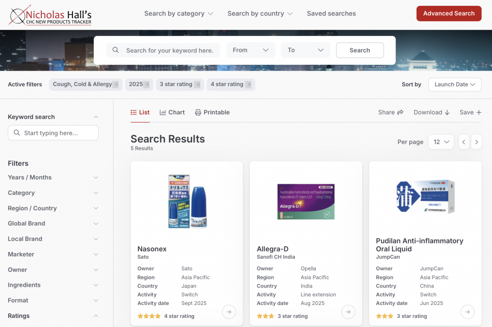Click the Nicholas Hall's logo
Viewport: 492px width, 327px height.
pyautogui.click(x=50, y=15)
